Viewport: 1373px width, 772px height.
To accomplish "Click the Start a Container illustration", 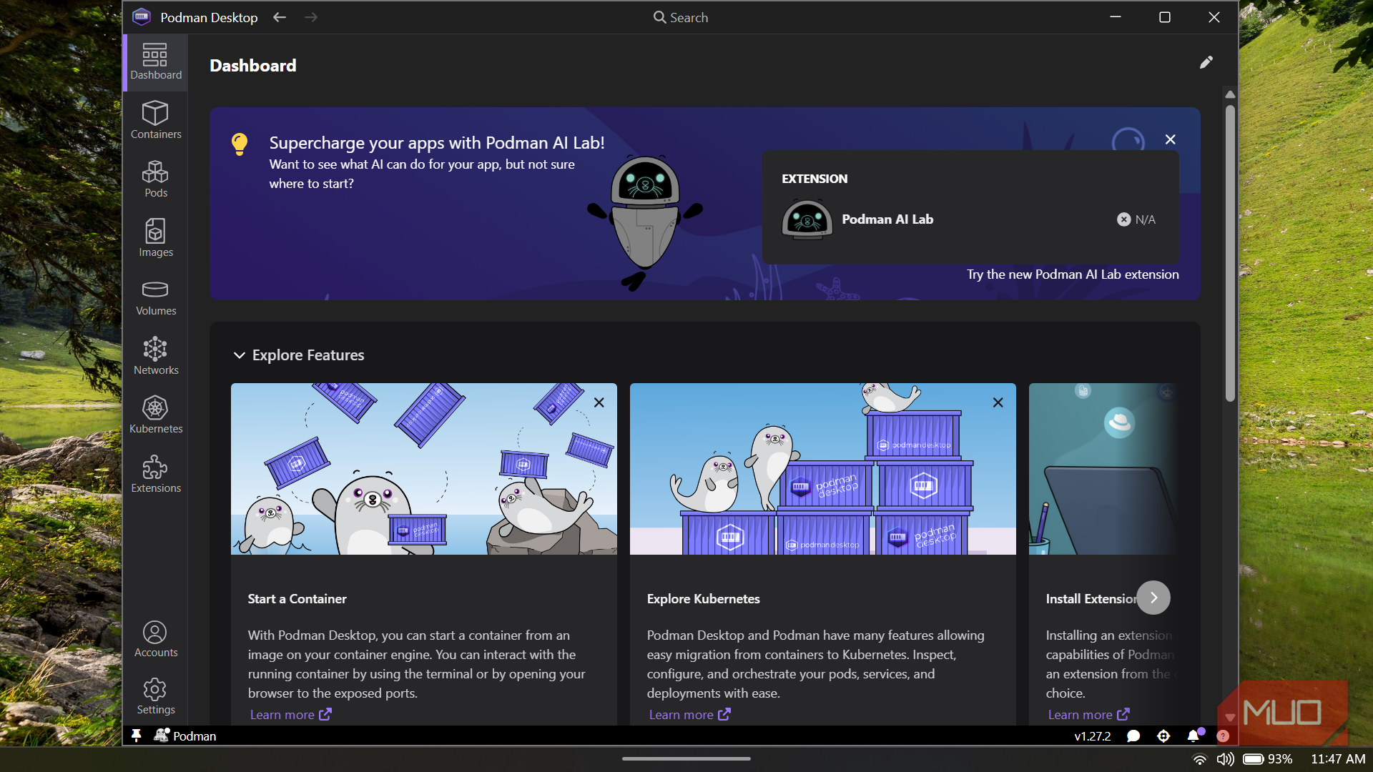I will [424, 469].
